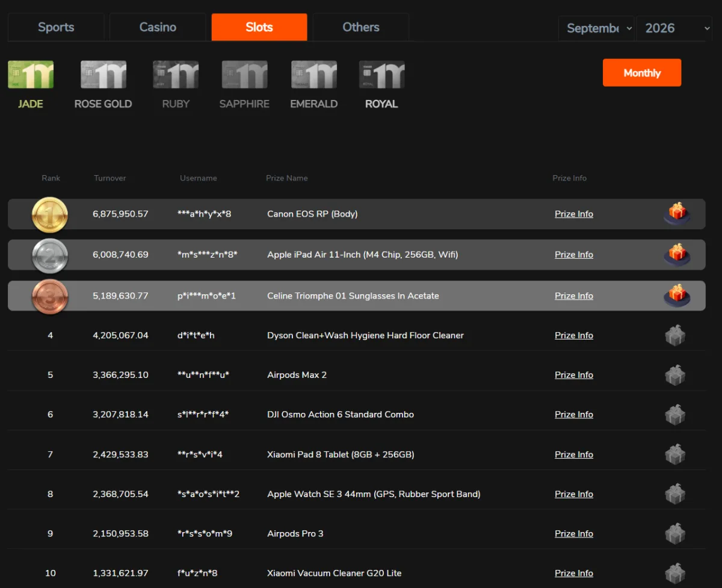This screenshot has width=722, height=588.
Task: Click the Prize Name column header
Action: [x=287, y=178]
